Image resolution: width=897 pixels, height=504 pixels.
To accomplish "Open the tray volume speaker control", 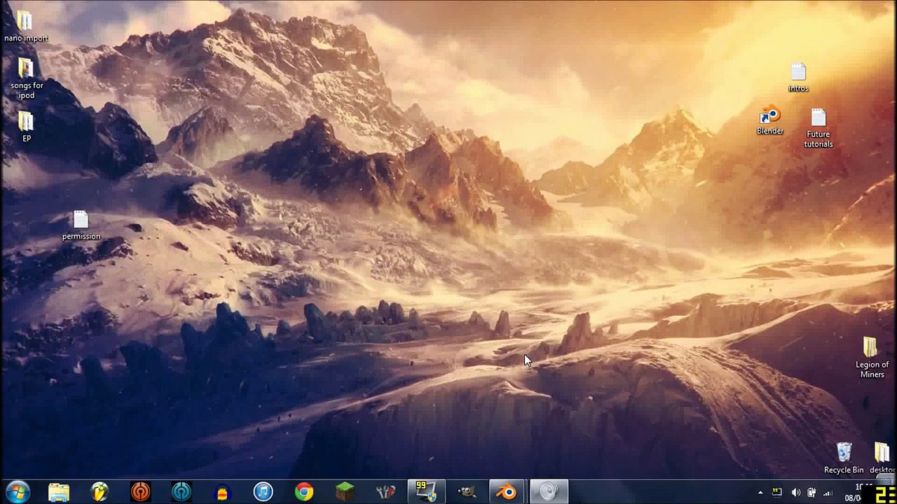I will point(795,492).
